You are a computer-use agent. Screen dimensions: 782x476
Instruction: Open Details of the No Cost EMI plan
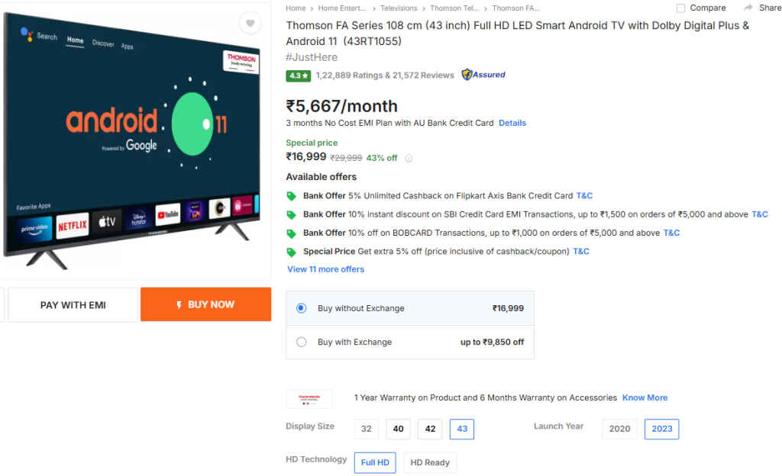tap(512, 122)
